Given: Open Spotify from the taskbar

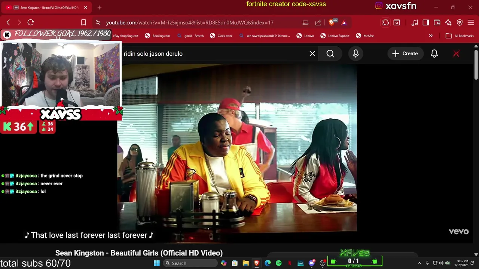Looking at the screenshot, I should pos(279,263).
